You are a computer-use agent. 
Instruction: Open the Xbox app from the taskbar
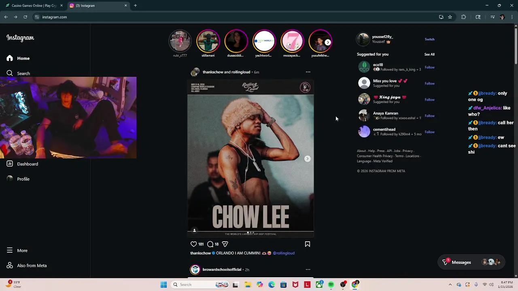(319, 285)
